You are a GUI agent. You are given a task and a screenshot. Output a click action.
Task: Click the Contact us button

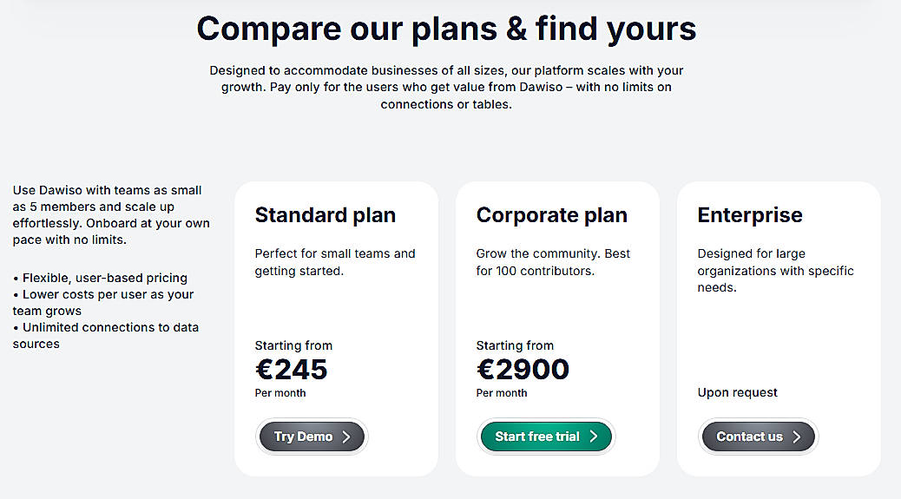click(758, 437)
